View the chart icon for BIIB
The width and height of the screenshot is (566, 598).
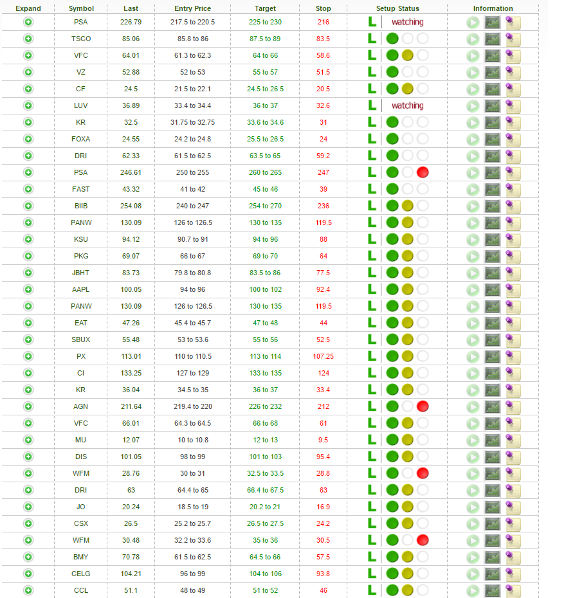point(492,206)
